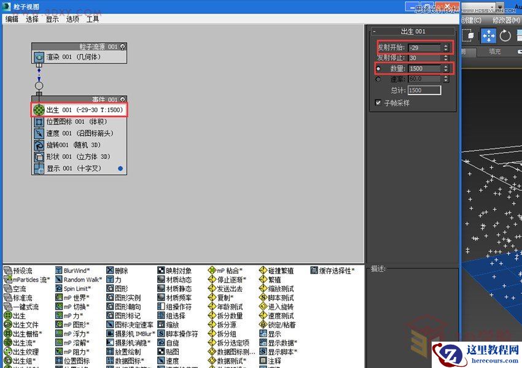Click the 旋转001 operator icon
522x368 pixels.
tap(39, 145)
